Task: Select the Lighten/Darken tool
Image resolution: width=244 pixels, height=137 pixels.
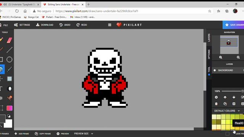Action: [x=10, y=89]
